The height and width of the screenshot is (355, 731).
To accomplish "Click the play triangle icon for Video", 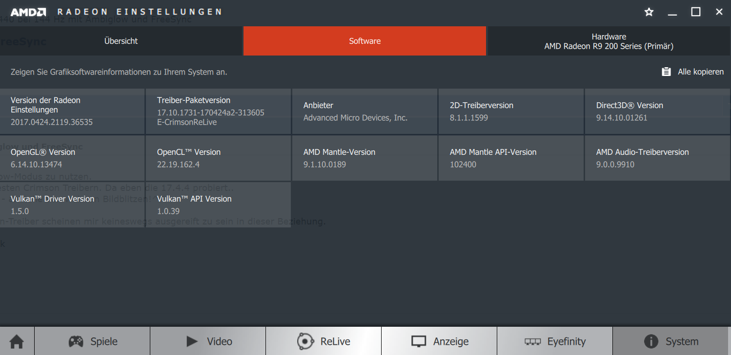I will coord(192,341).
